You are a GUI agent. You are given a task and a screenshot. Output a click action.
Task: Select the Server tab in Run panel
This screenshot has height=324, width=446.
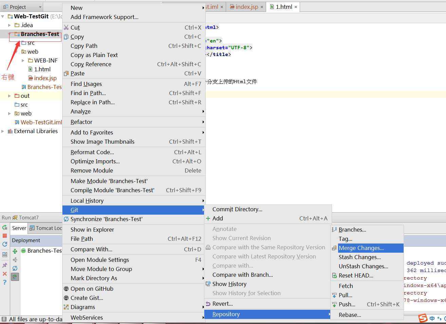(x=19, y=228)
